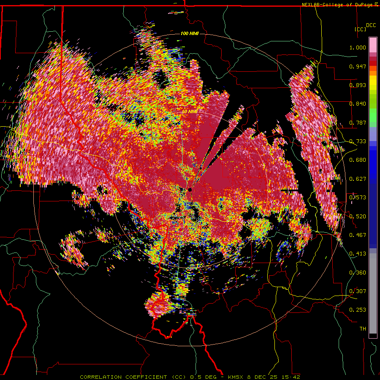This screenshot has width=380, height=380.
Task: Select the 0.467 legend value
Action: pos(358,235)
